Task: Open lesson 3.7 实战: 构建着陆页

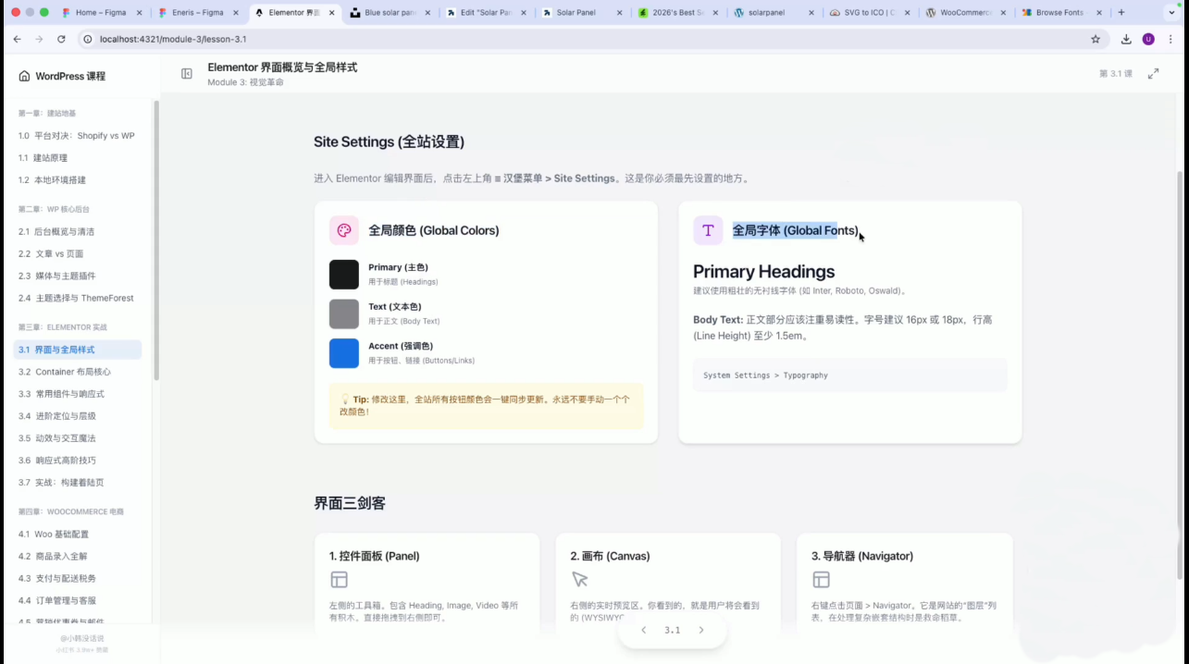Action: click(78, 483)
